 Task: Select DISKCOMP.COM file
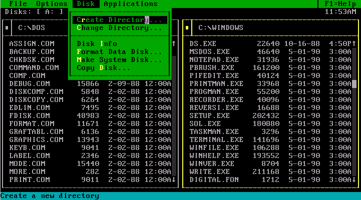pos(91,91)
